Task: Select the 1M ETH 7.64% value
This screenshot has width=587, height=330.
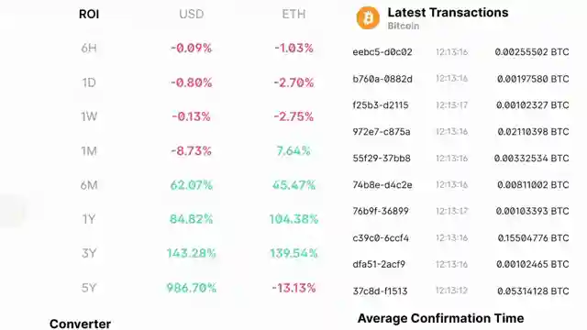Action: [293, 150]
